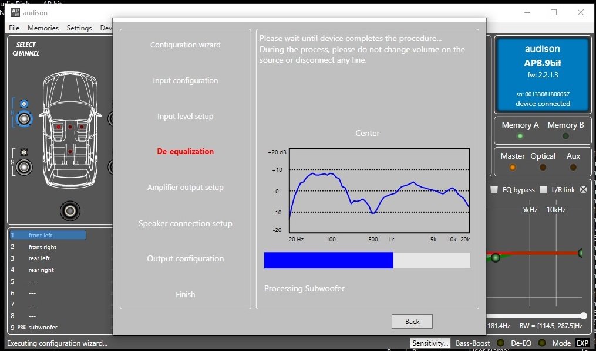Select channel 3 rear left

click(x=39, y=258)
